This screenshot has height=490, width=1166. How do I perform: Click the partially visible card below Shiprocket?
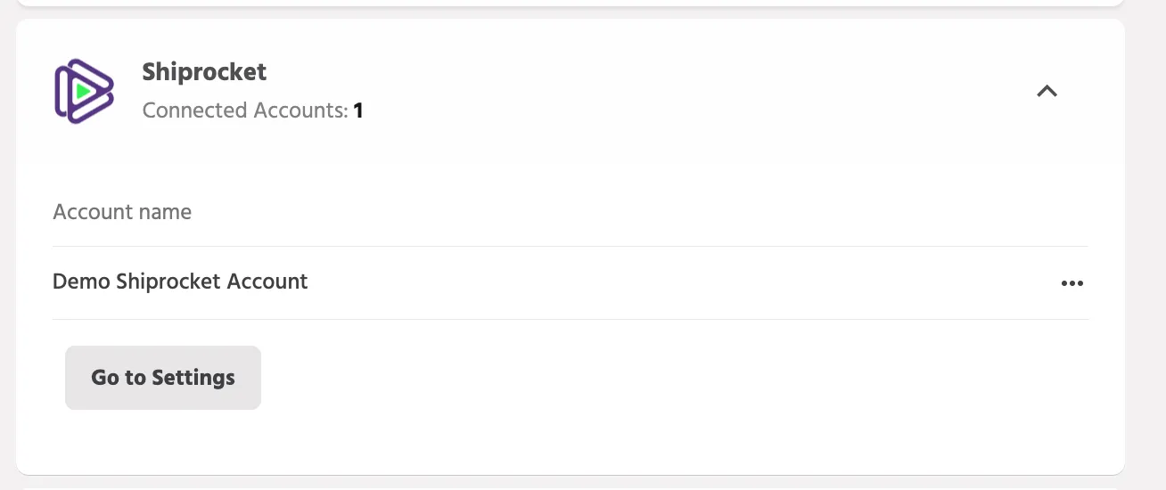click(x=571, y=487)
